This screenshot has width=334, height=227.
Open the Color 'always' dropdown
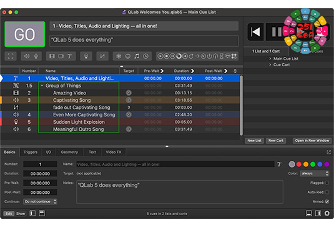[315, 173]
